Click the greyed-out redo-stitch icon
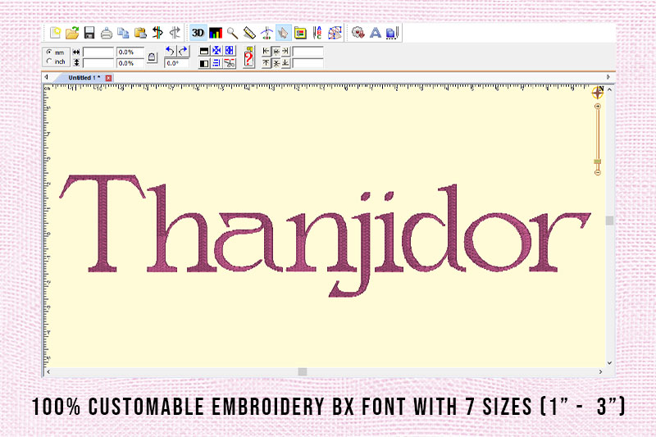Screen dimensions: 656x437 (175, 33)
